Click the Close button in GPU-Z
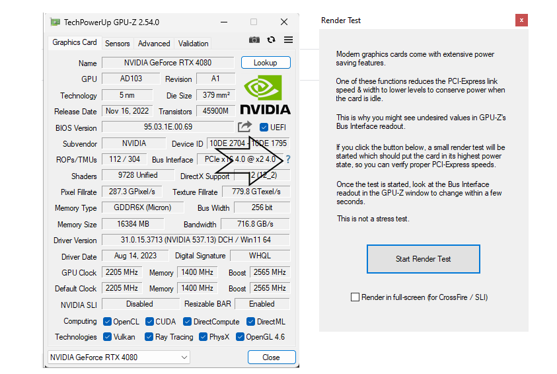This screenshot has height=374, width=557. pyautogui.click(x=272, y=357)
